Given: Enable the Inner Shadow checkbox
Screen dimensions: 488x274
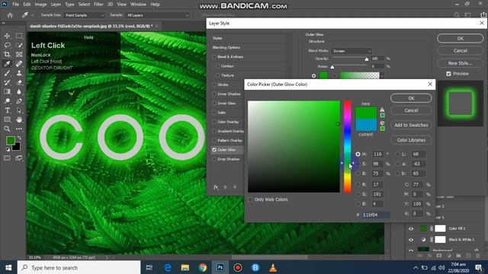Looking at the screenshot, I should click(214, 94).
